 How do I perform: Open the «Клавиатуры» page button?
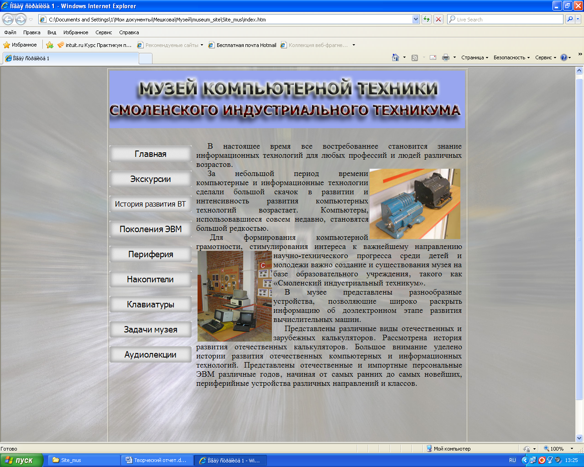point(151,305)
